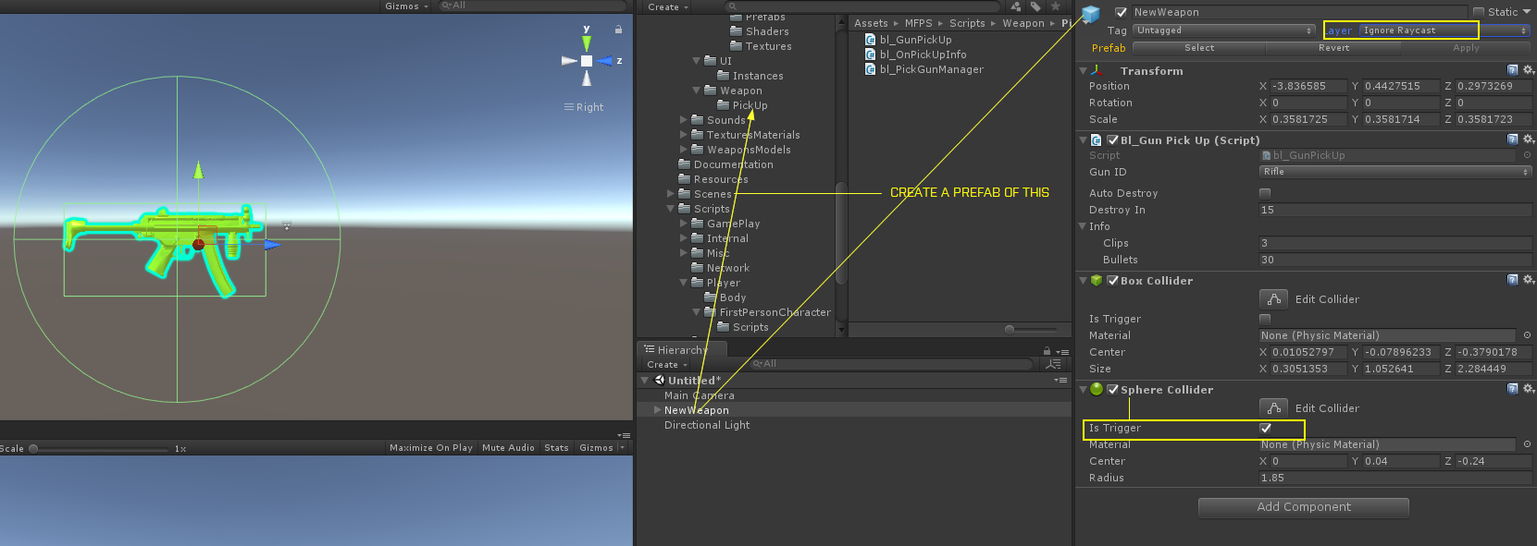Open the Transform component help icon
The width and height of the screenshot is (1537, 546).
pyautogui.click(x=1512, y=70)
